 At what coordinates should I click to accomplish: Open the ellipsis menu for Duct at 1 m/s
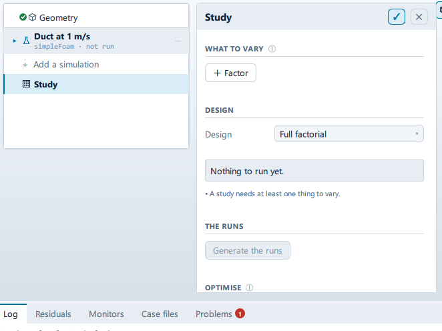[x=178, y=41]
